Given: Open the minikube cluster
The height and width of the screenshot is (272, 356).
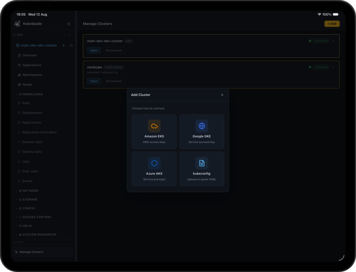Looking at the screenshot, I should click(94, 81).
